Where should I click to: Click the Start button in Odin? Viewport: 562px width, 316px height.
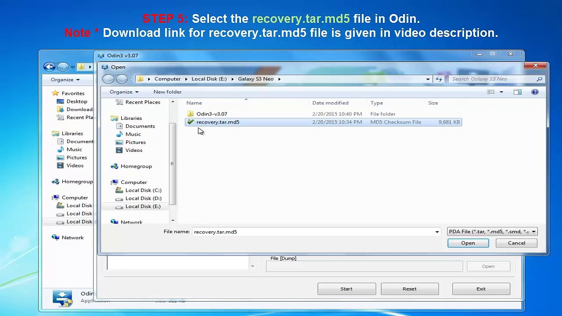point(346,289)
